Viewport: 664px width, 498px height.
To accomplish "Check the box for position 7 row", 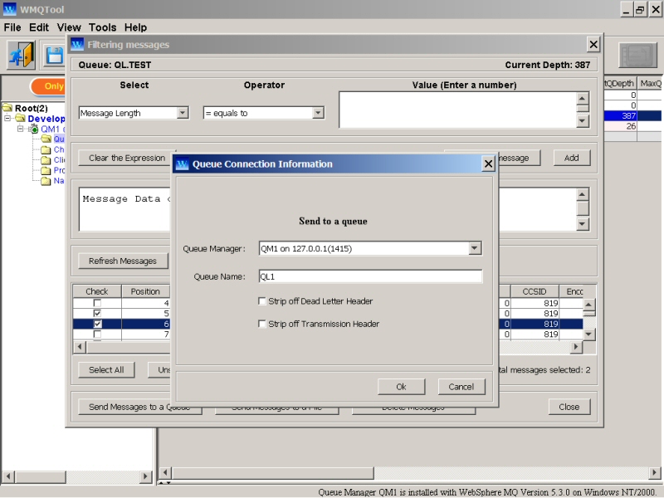I will (x=97, y=334).
